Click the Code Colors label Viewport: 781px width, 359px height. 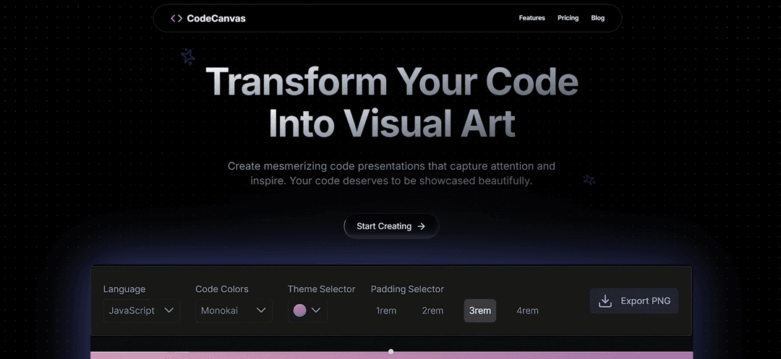click(x=222, y=289)
